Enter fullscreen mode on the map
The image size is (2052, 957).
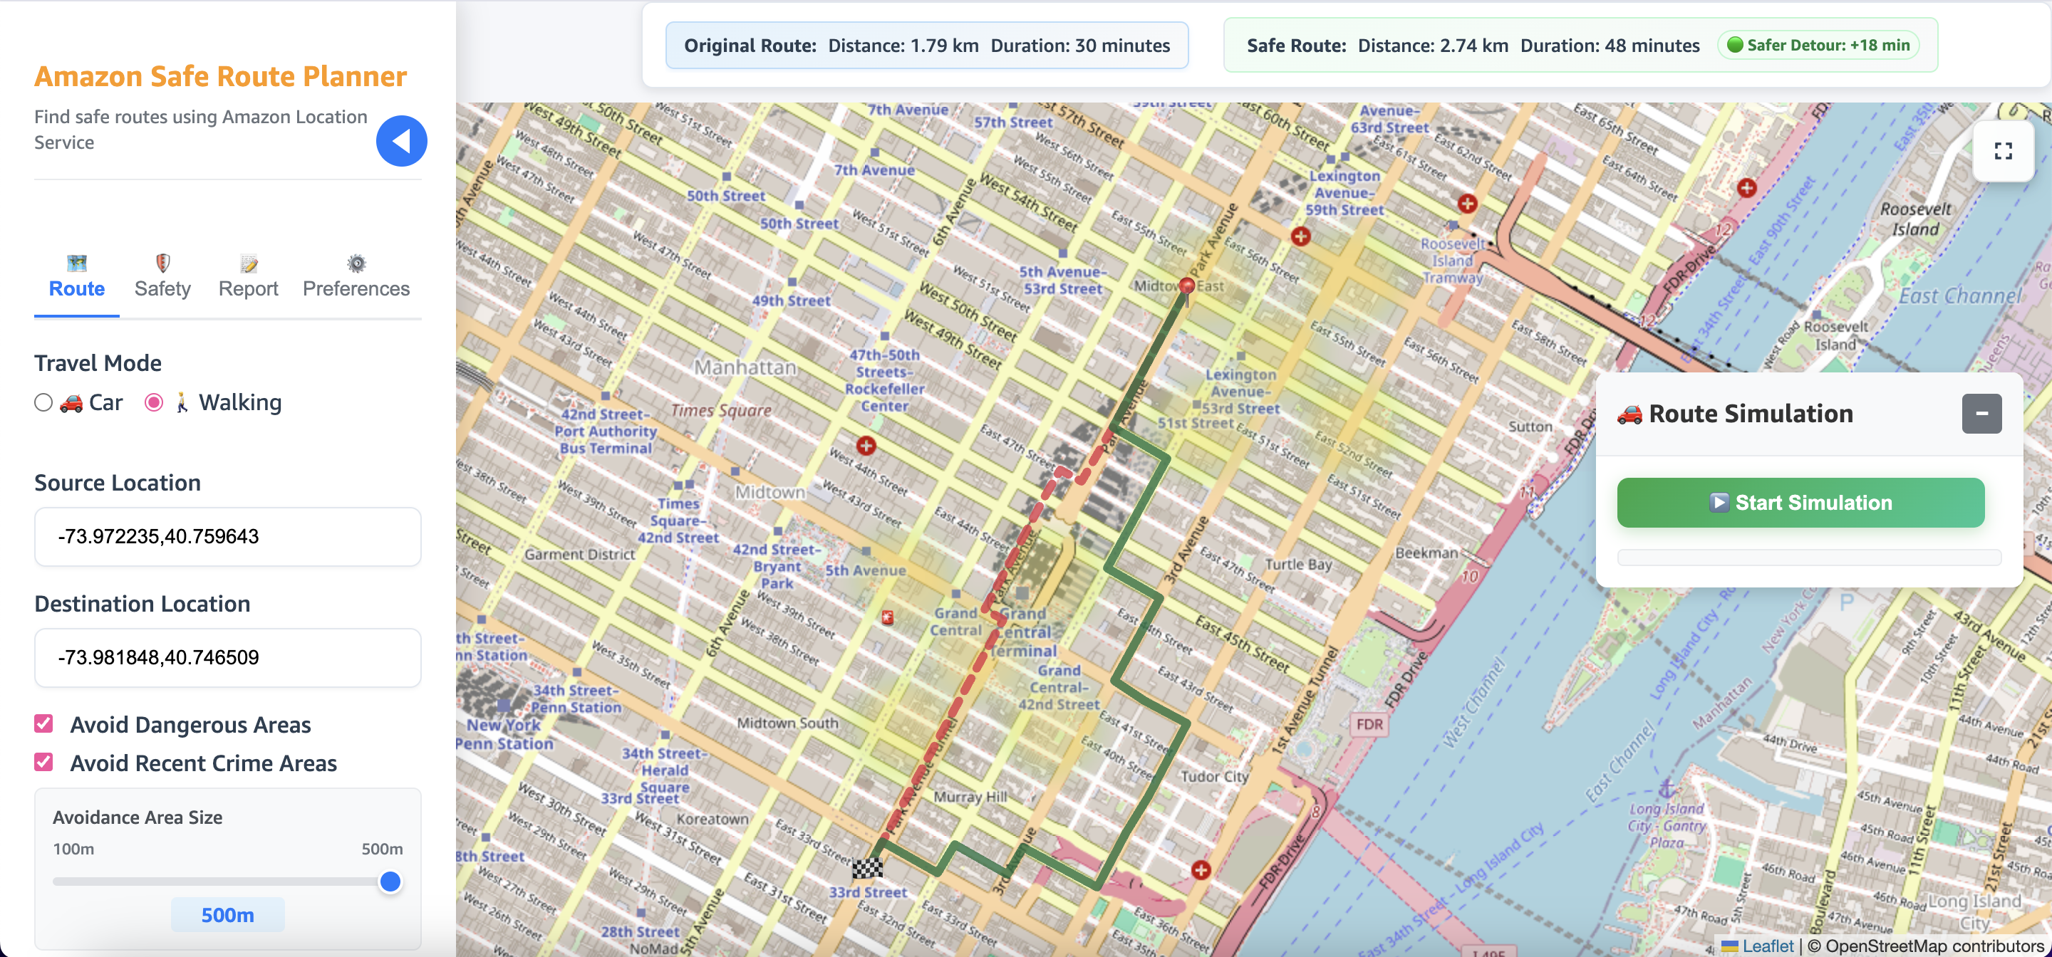[x=2006, y=150]
